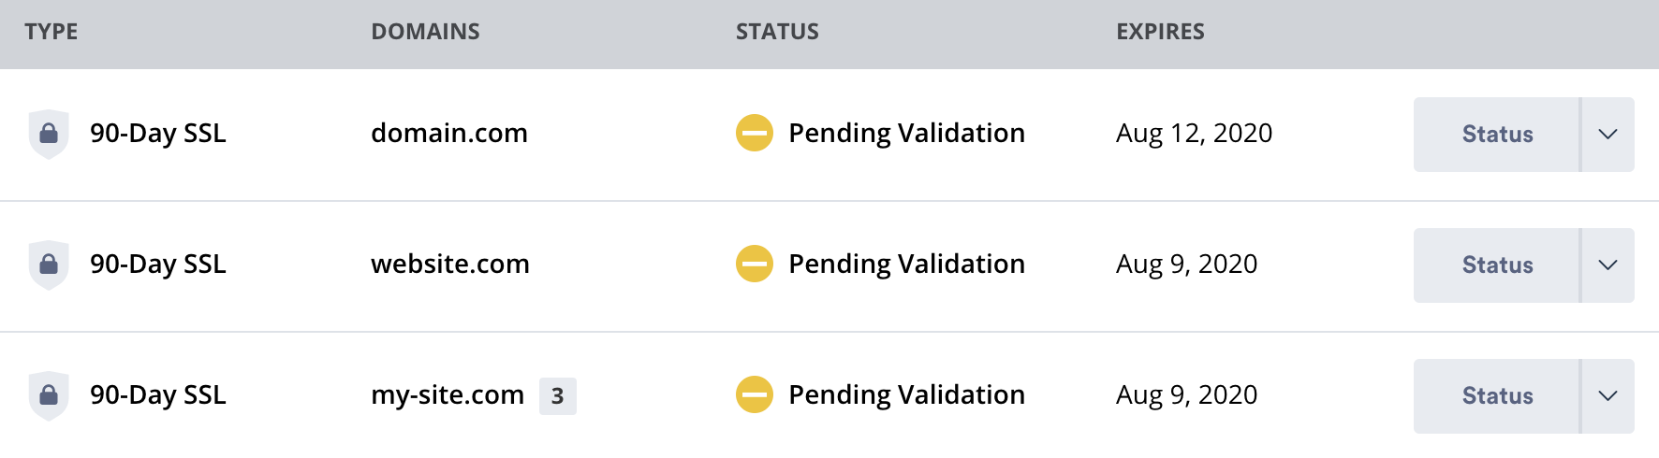
Task: Click the 3 badge beside my-site.com
Action: tap(557, 395)
